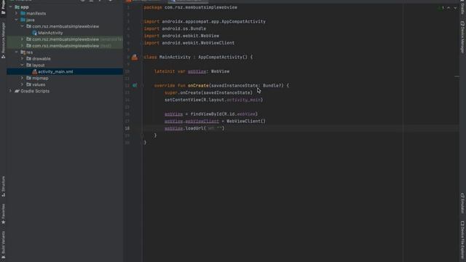Click the scrollbar stripe mark on the editor

[457, 76]
